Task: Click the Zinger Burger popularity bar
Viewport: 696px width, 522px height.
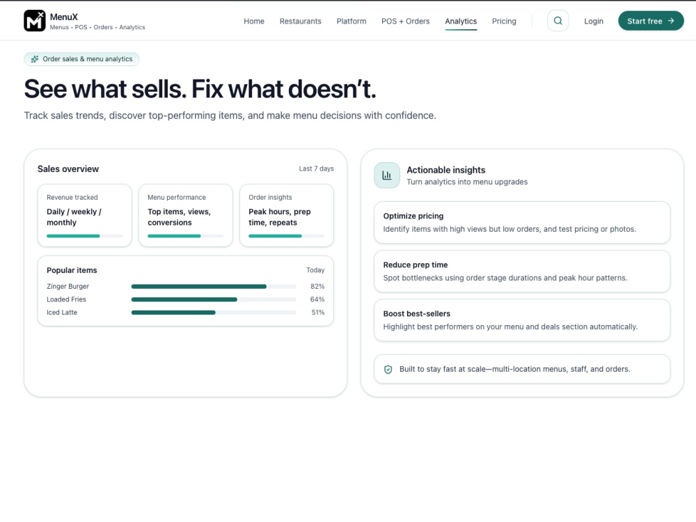Action: [214, 287]
